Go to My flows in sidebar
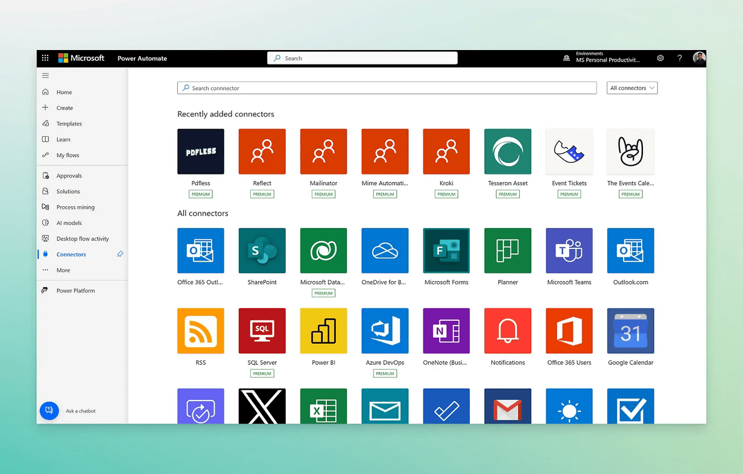This screenshot has height=474, width=743. coord(68,156)
